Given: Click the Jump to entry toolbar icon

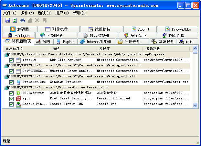Looking at the screenshot, I should [45, 20].
